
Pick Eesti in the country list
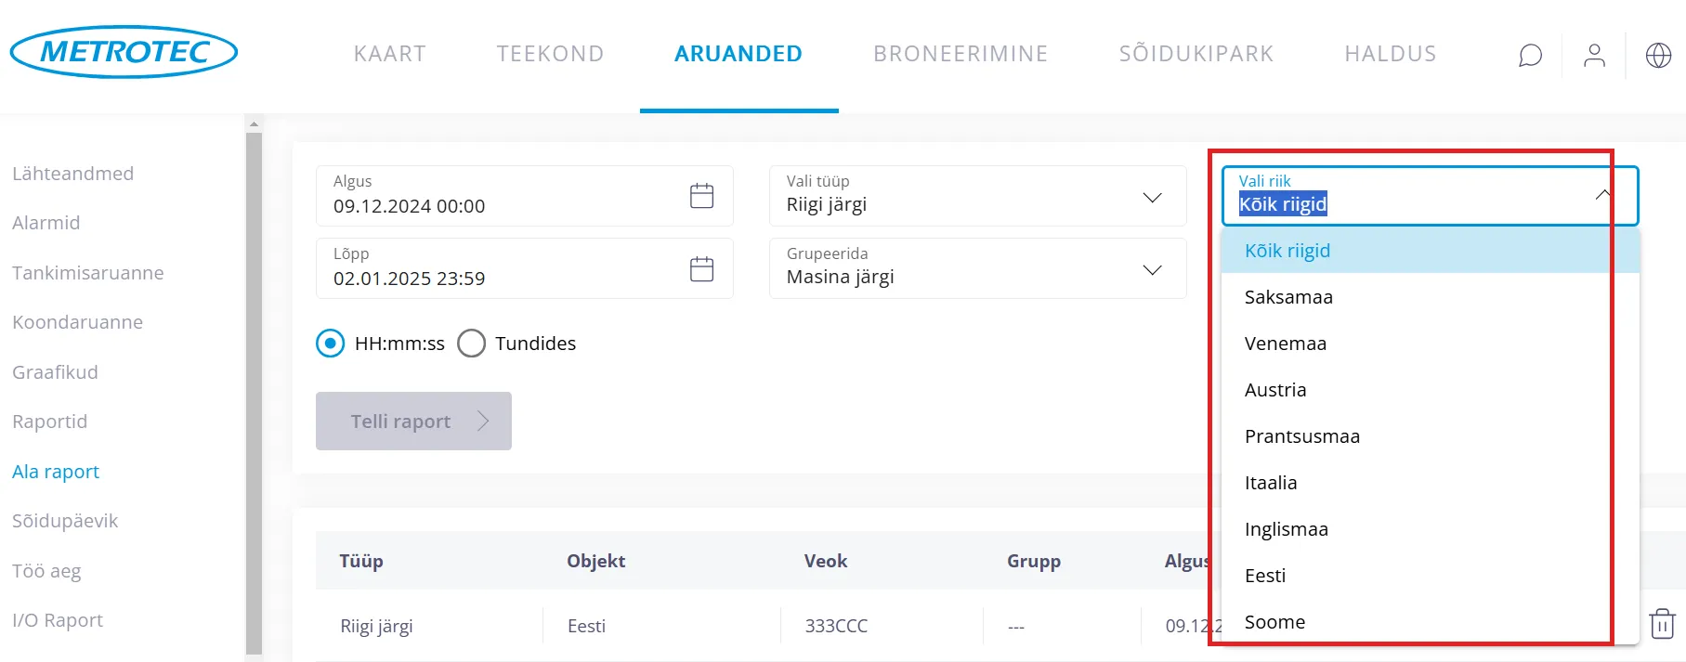point(1265,576)
